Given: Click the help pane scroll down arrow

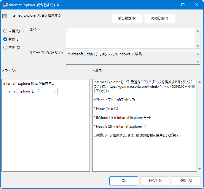Looking at the screenshot, I should [x=200, y=169].
